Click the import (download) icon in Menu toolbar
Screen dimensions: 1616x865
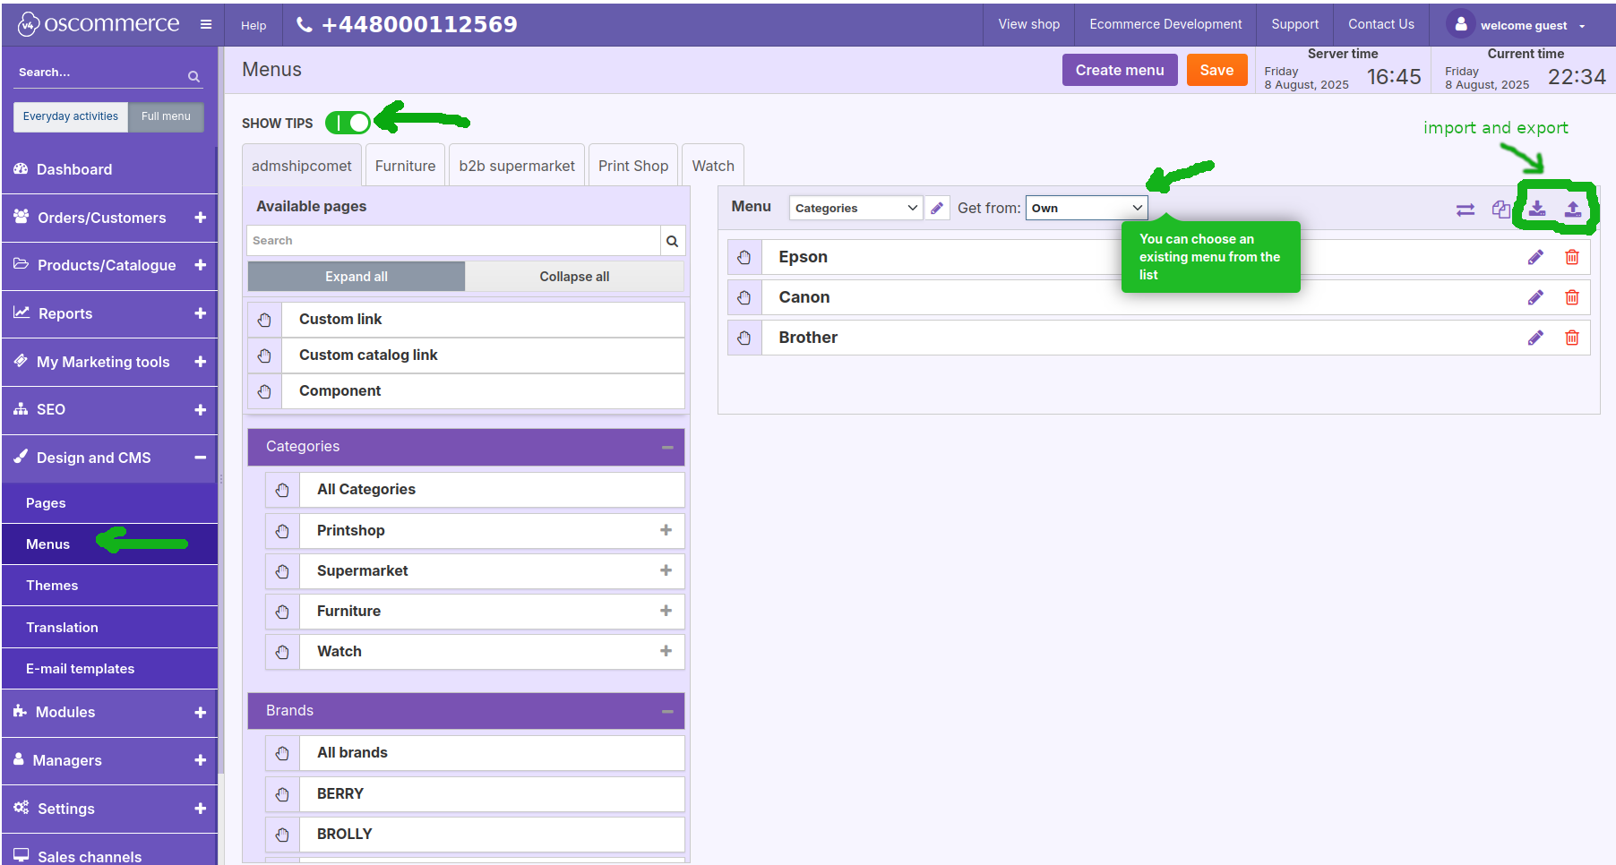(x=1537, y=209)
